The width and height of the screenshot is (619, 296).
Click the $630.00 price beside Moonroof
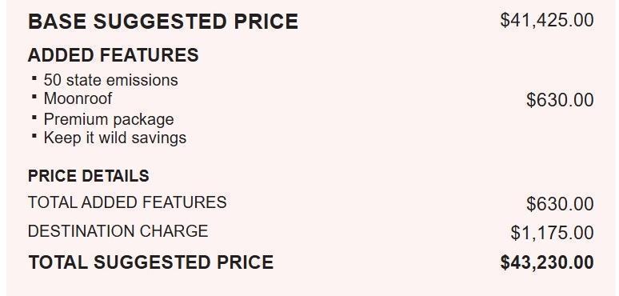(560, 100)
